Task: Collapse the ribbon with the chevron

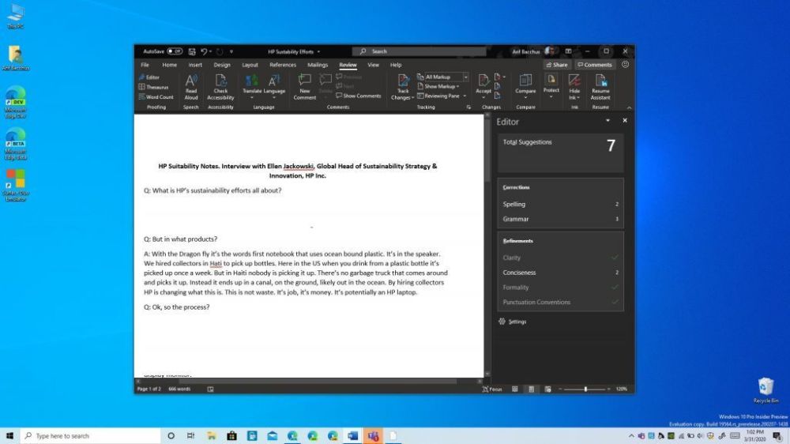Action: pos(629,107)
